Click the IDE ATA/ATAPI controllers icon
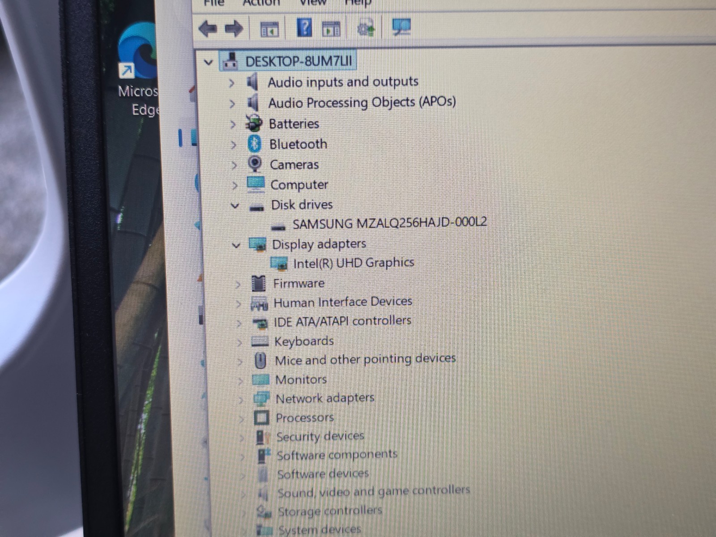 (260, 323)
